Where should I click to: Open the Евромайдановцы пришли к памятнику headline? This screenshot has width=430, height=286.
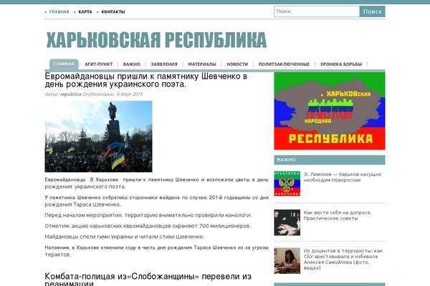(x=146, y=80)
